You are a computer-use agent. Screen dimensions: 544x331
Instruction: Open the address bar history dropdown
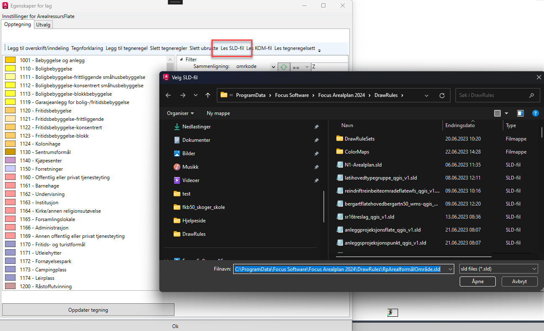pyautogui.click(x=427, y=95)
